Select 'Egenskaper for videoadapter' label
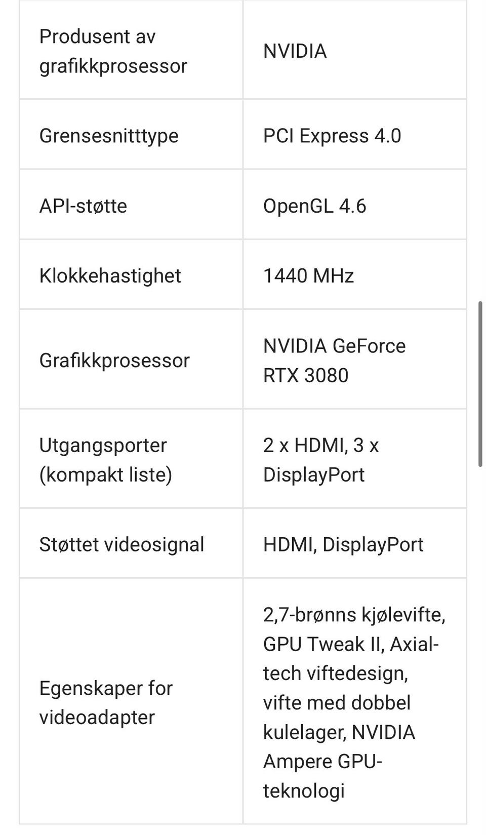486x835 pixels. [106, 703]
